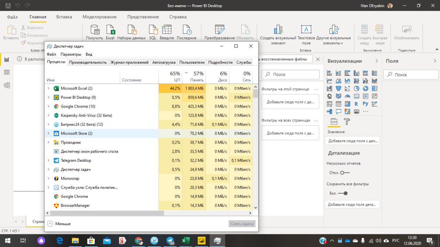Select the scatter chart visualization
440x247 pixels.
[348, 88]
